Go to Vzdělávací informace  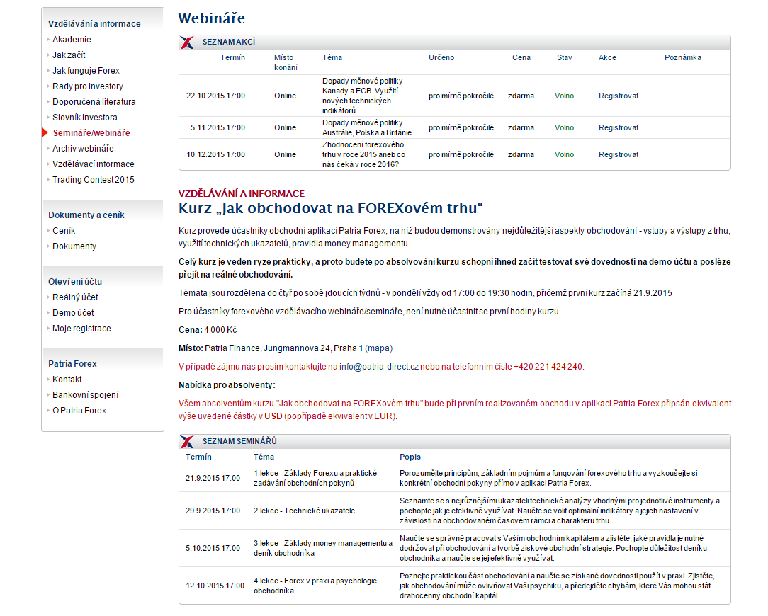point(93,164)
